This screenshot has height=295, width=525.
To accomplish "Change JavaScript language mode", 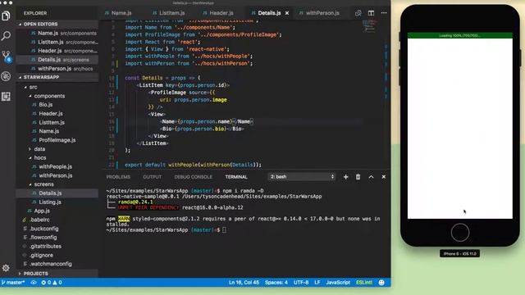I will pyautogui.click(x=338, y=282).
